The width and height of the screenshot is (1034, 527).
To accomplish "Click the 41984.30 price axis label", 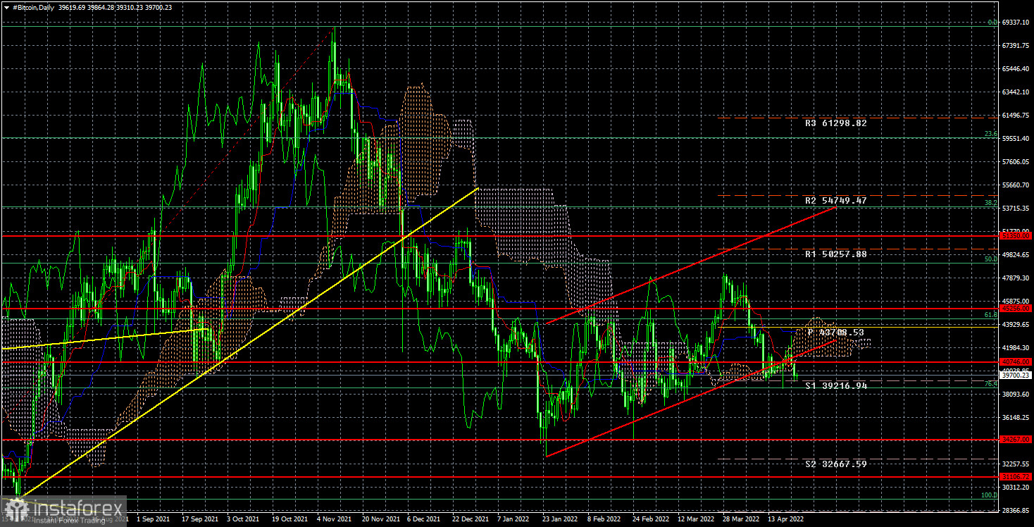I will click(x=1016, y=348).
